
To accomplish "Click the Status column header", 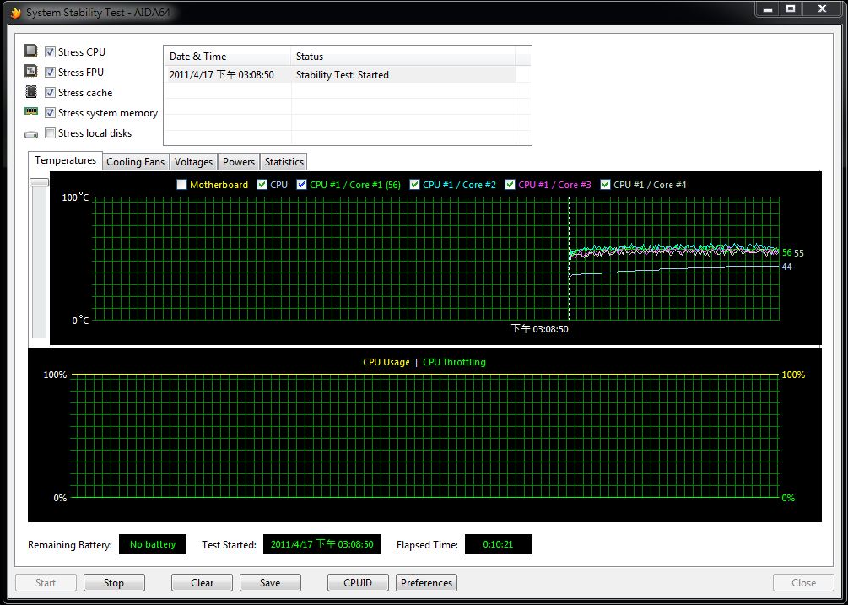I will (x=403, y=57).
